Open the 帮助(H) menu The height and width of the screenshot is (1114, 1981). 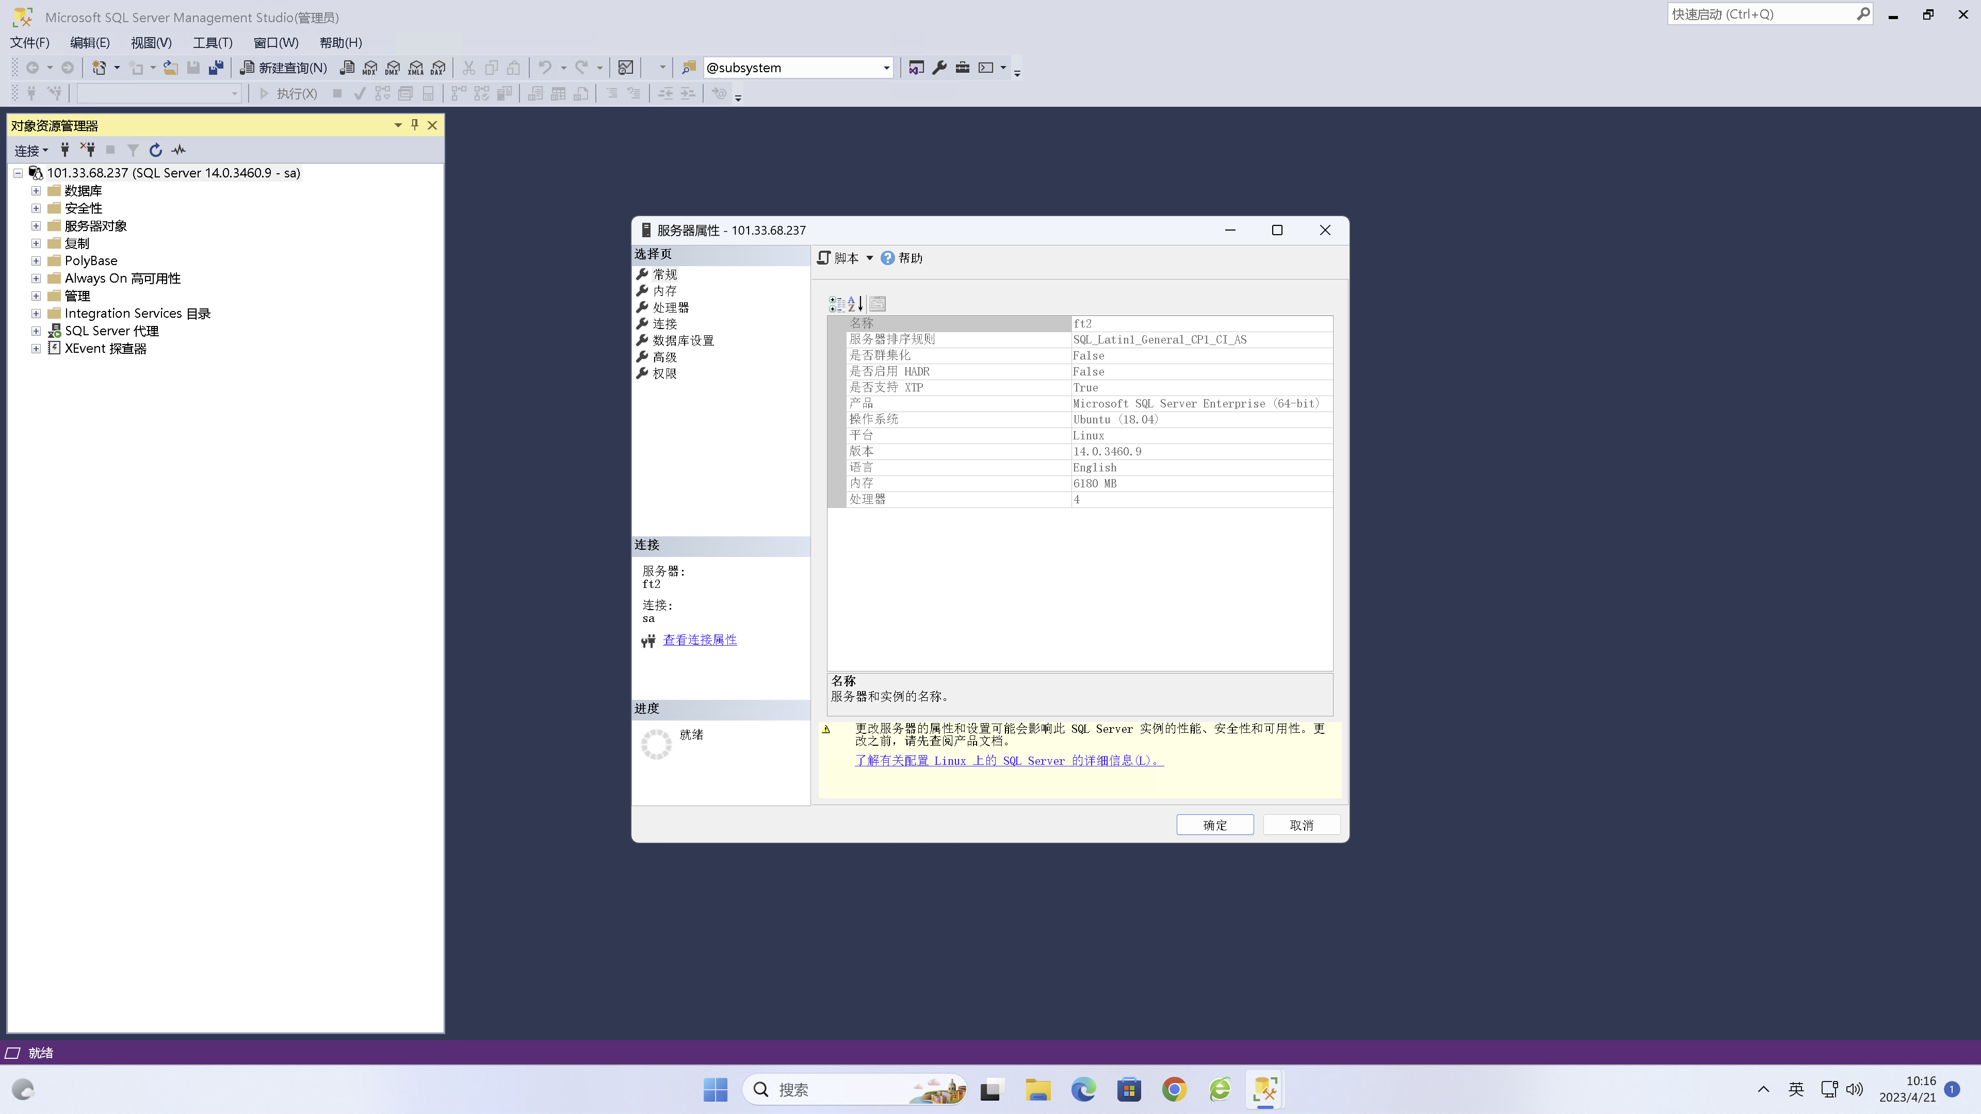coord(340,43)
